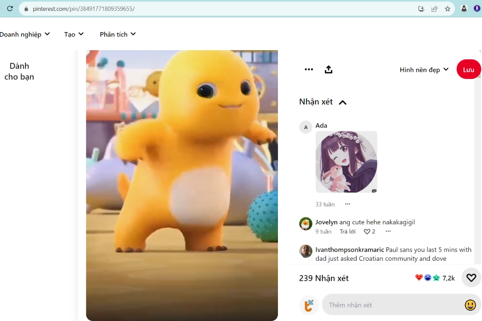Collapse the Nhận xét comments section
The width and height of the screenshot is (482, 321).
click(342, 102)
